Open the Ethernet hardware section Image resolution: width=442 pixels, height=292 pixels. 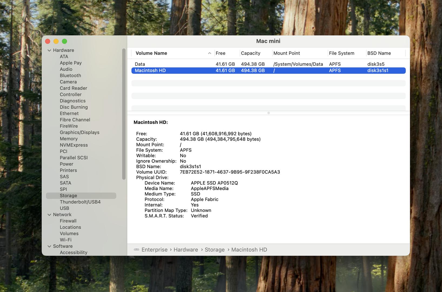[69, 113]
